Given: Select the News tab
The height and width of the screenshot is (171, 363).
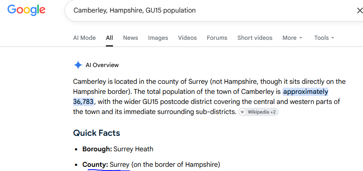Looking at the screenshot, I should pyautogui.click(x=131, y=38).
